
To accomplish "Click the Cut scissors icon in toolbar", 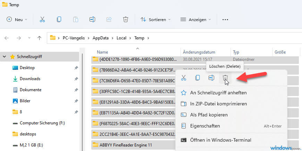I will tap(42, 20).
